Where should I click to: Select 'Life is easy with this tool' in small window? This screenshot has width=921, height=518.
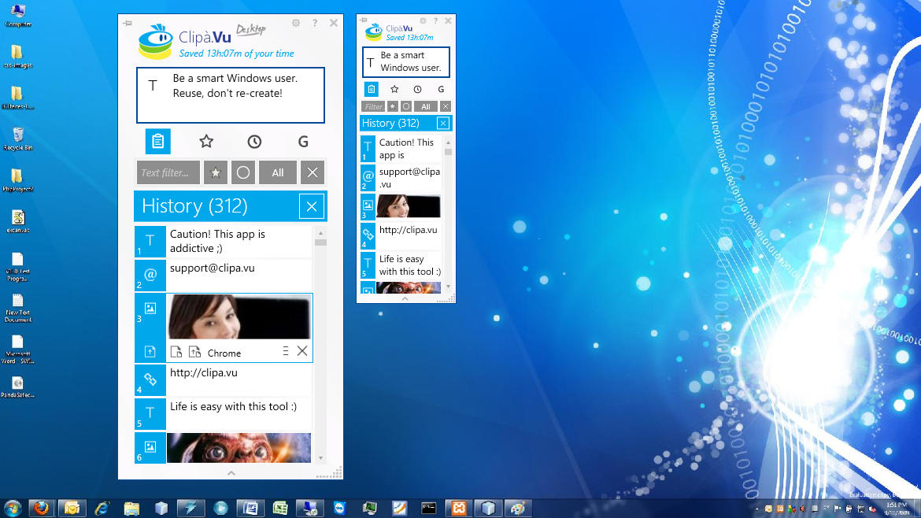(410, 265)
